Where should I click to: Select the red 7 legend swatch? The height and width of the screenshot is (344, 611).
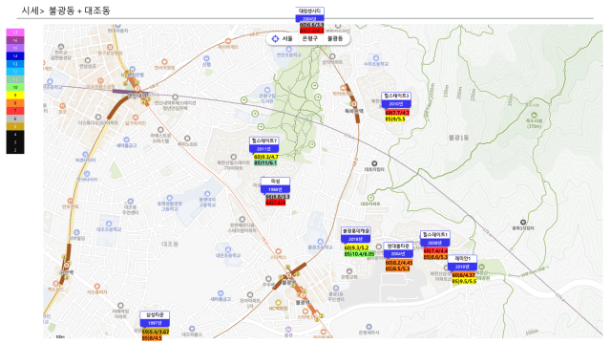point(15,111)
